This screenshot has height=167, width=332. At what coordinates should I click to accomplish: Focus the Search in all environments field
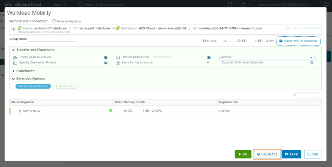[x=104, y=4]
